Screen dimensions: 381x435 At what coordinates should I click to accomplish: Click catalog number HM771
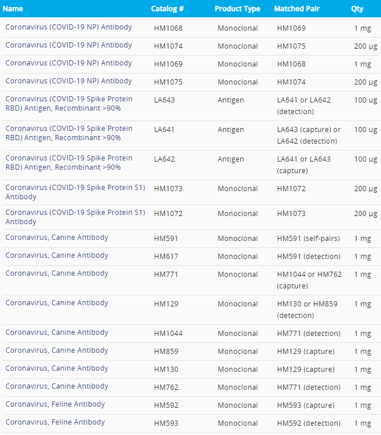166,275
